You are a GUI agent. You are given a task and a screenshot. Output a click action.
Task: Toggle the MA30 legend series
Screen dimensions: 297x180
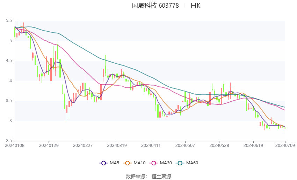(161, 163)
